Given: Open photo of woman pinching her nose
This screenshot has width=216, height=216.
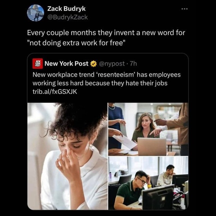Looking at the screenshot, I should click(67, 156).
